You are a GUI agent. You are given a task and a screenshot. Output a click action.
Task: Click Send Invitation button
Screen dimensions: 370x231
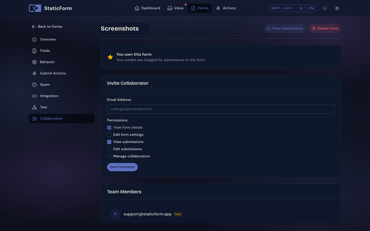122,167
